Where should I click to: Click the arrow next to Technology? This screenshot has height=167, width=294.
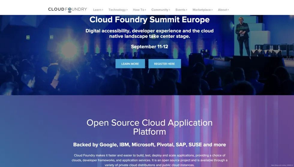coord(127,10)
